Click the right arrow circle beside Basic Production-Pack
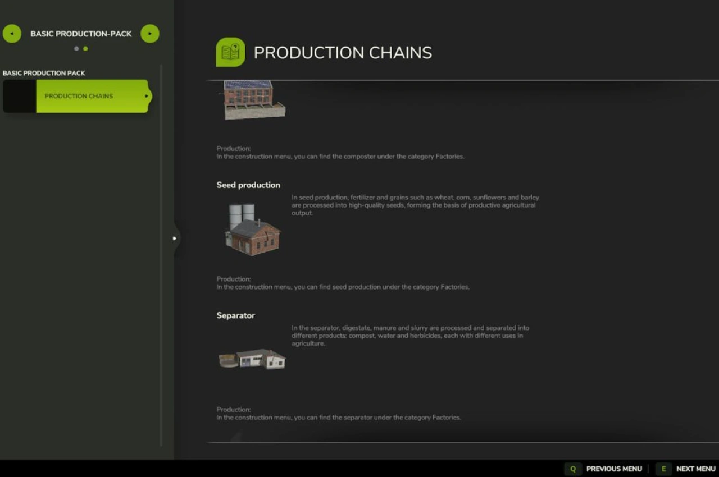The height and width of the screenshot is (477, 719). [x=150, y=34]
